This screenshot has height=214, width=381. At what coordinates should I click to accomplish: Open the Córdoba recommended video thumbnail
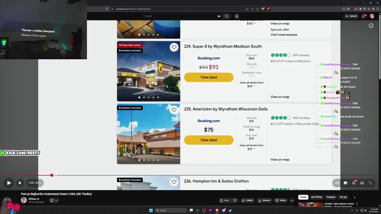coord(310,205)
